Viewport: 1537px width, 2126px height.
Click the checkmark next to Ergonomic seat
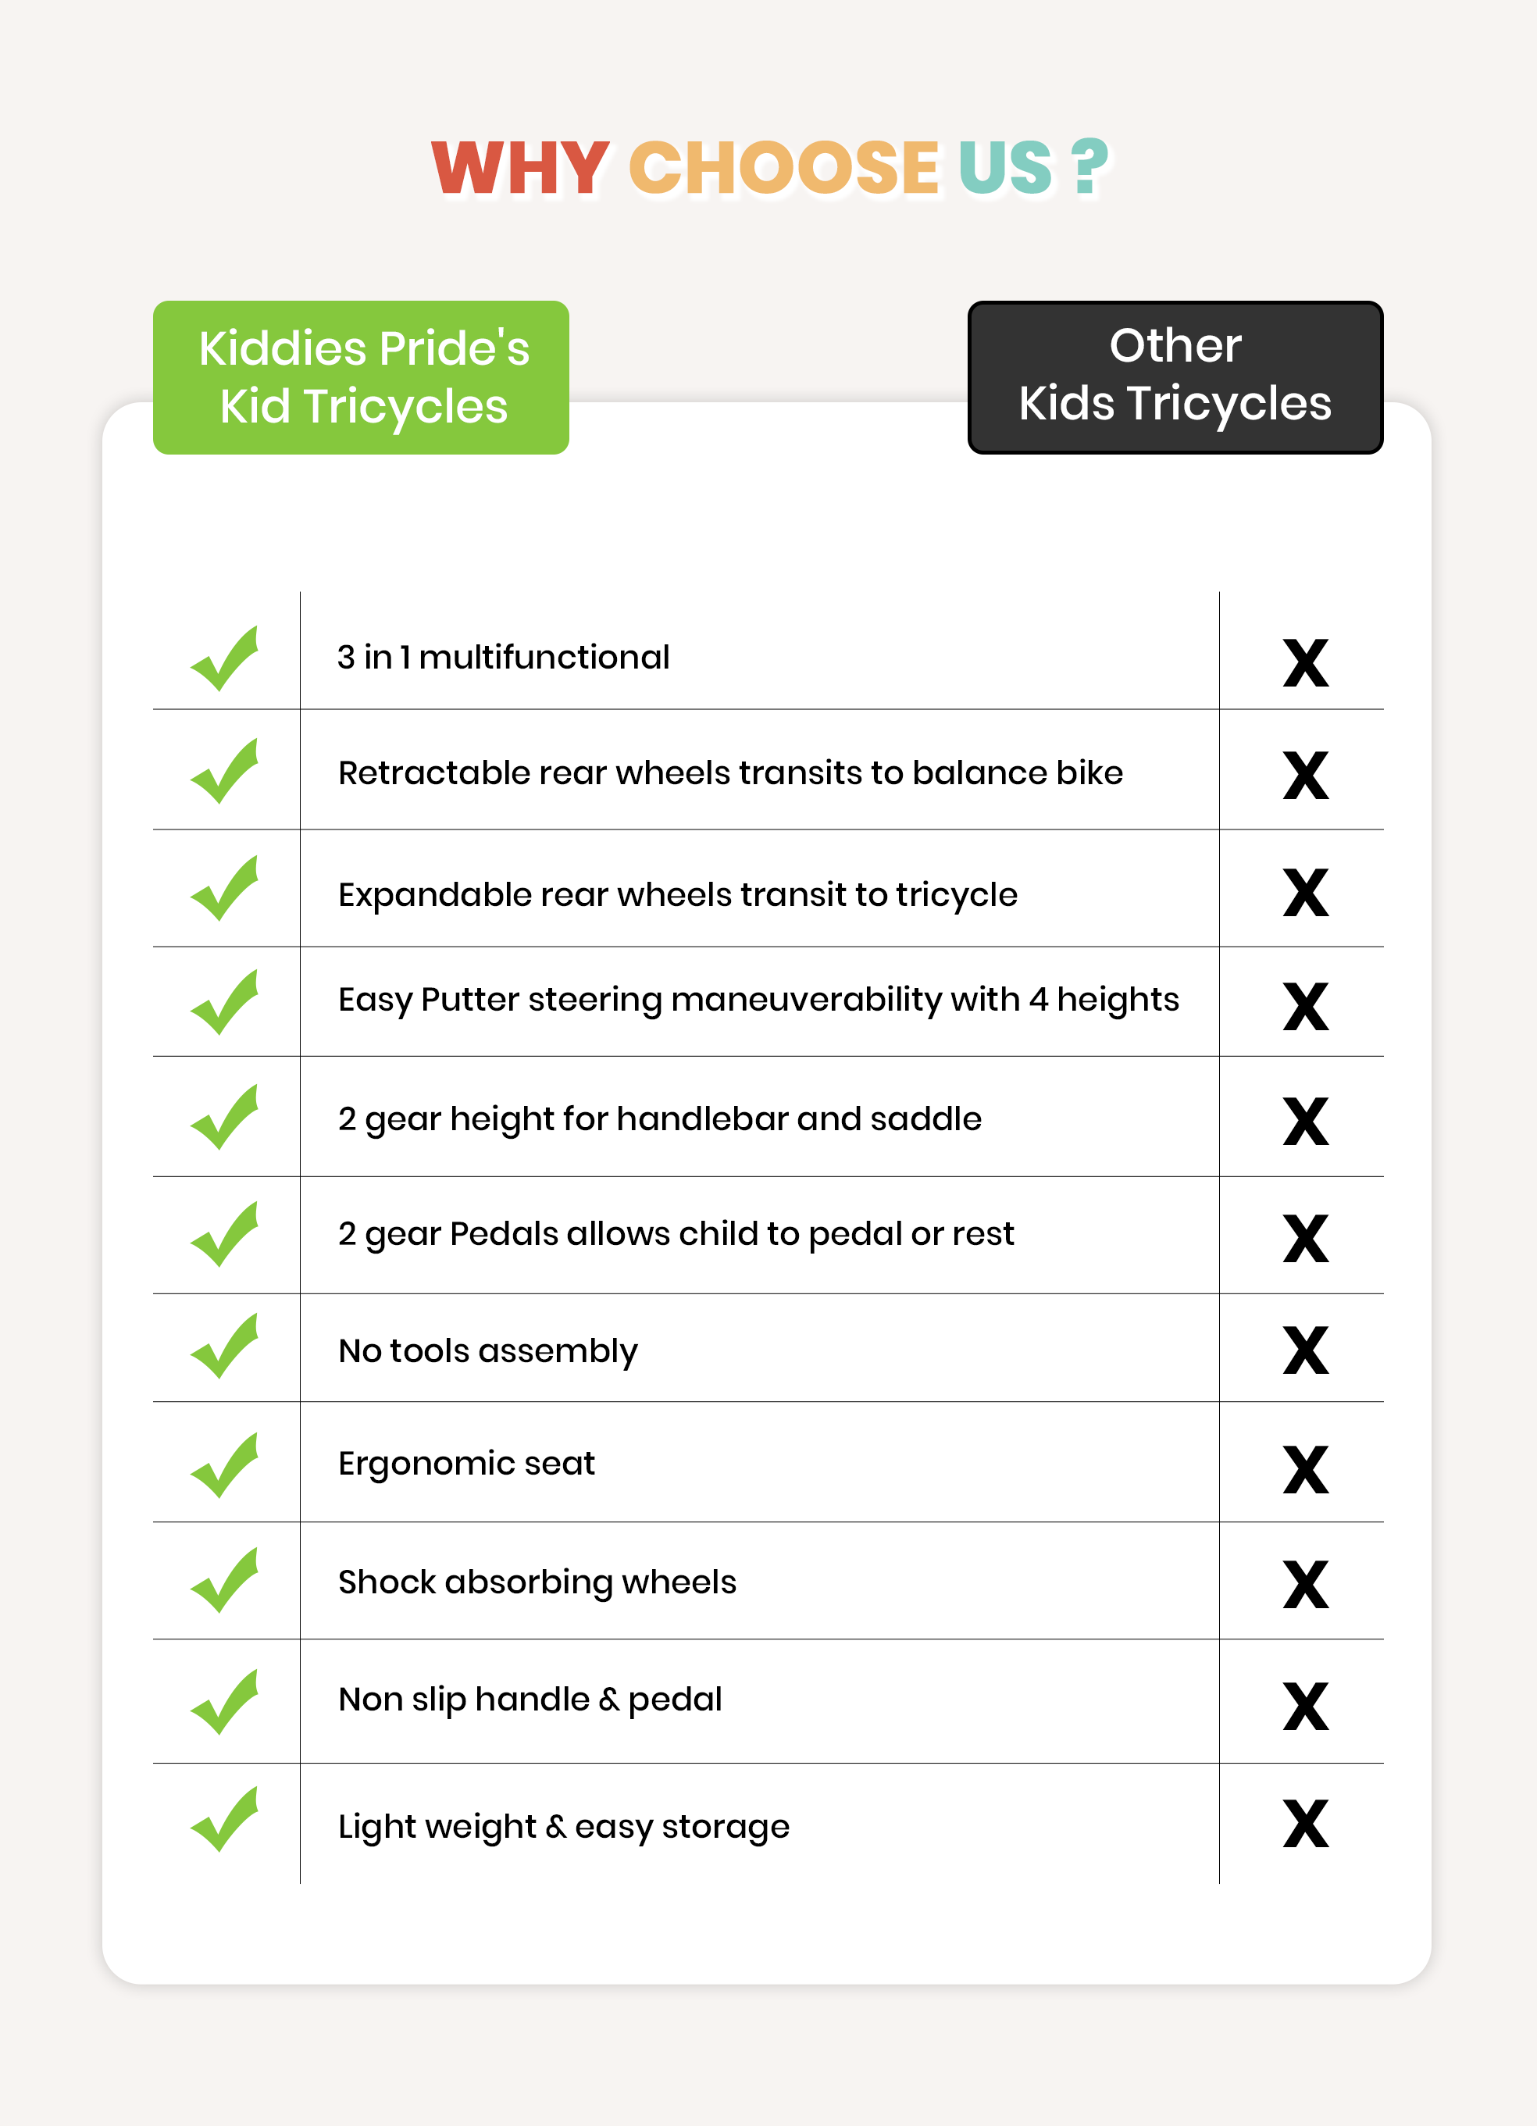point(225,1466)
